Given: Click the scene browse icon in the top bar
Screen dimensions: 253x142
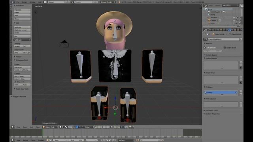Looking at the screenshot, I should pos(73,2).
